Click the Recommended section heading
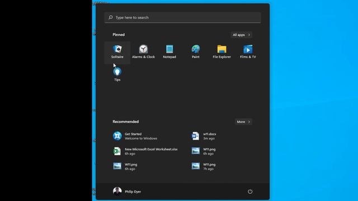 tap(125, 122)
